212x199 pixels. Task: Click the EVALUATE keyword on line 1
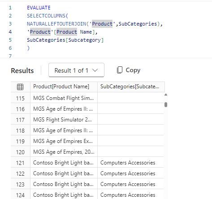[x=39, y=8]
